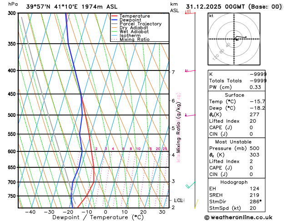Click the '450' pressure level label
This screenshot has height=221, width=286.
tap(13, 94)
